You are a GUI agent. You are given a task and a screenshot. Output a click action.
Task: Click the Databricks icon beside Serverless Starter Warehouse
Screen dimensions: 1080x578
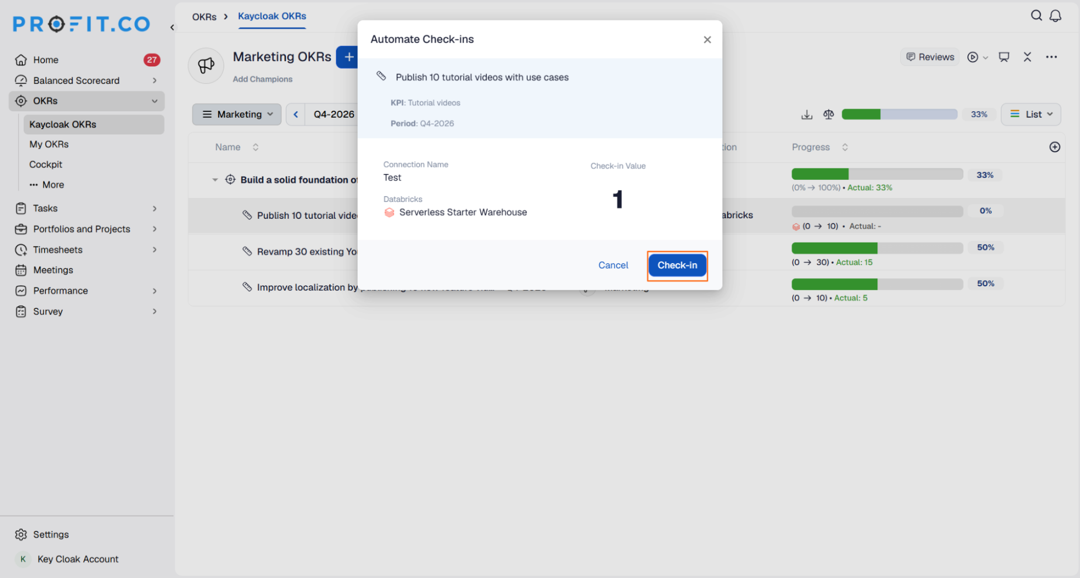[389, 212]
